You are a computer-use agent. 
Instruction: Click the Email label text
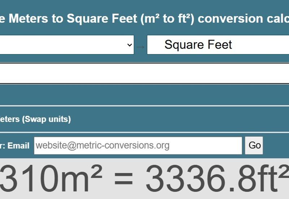[x=18, y=146]
